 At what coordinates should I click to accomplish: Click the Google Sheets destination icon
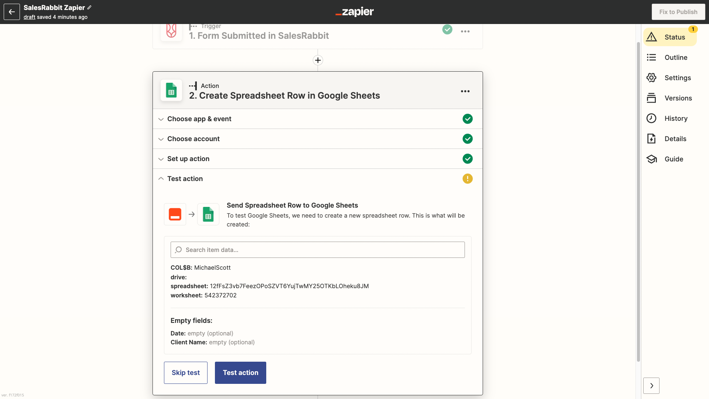pyautogui.click(x=208, y=214)
